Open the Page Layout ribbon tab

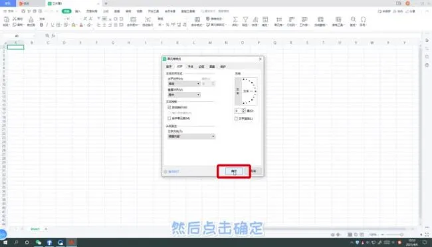pos(92,11)
